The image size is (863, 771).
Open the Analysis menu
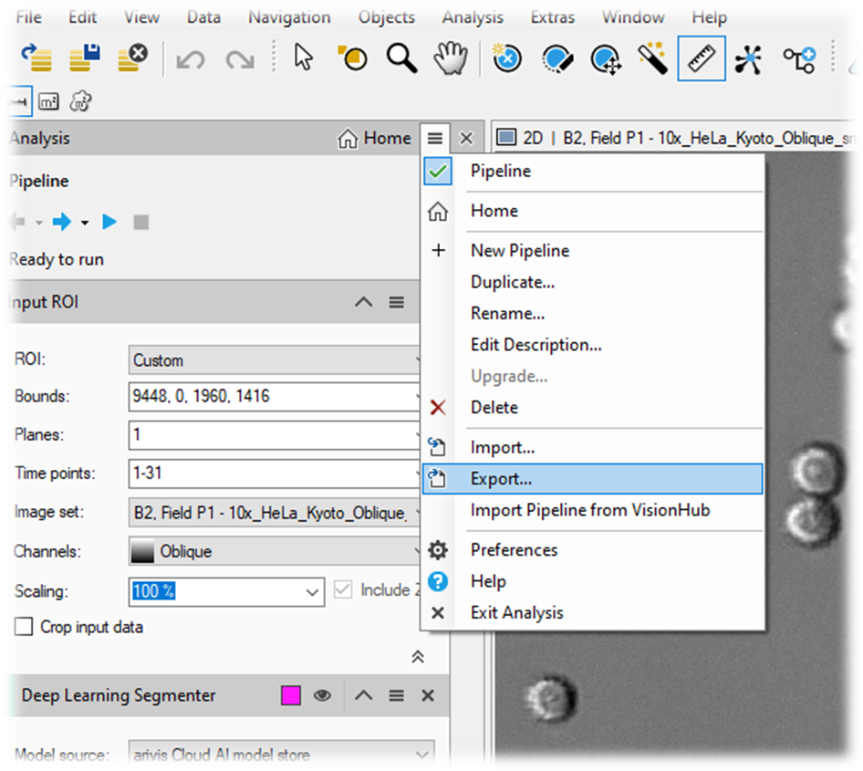(x=473, y=16)
